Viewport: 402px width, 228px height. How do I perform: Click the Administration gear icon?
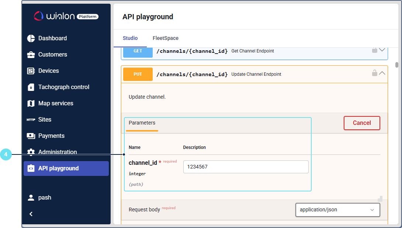click(31, 152)
